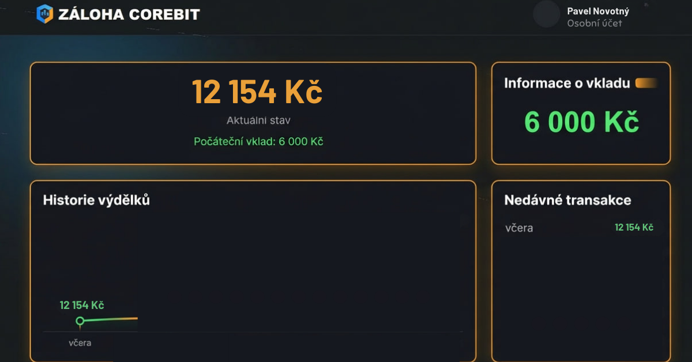Click the orange pill beside Informace o vkladu
This screenshot has width=692, height=362.
click(x=646, y=83)
